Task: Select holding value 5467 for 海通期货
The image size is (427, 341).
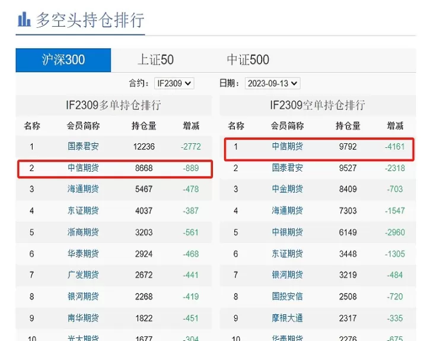Action: click(x=144, y=189)
